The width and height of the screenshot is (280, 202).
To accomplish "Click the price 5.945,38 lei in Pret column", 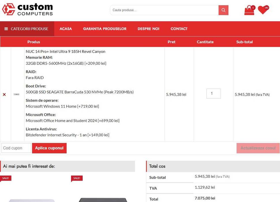I will 176,95.
